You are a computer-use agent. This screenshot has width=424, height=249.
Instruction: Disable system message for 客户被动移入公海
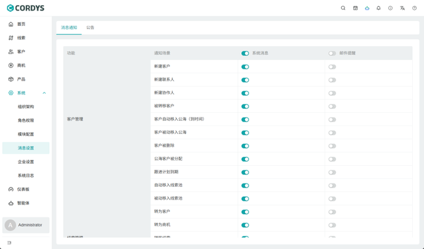tap(245, 133)
